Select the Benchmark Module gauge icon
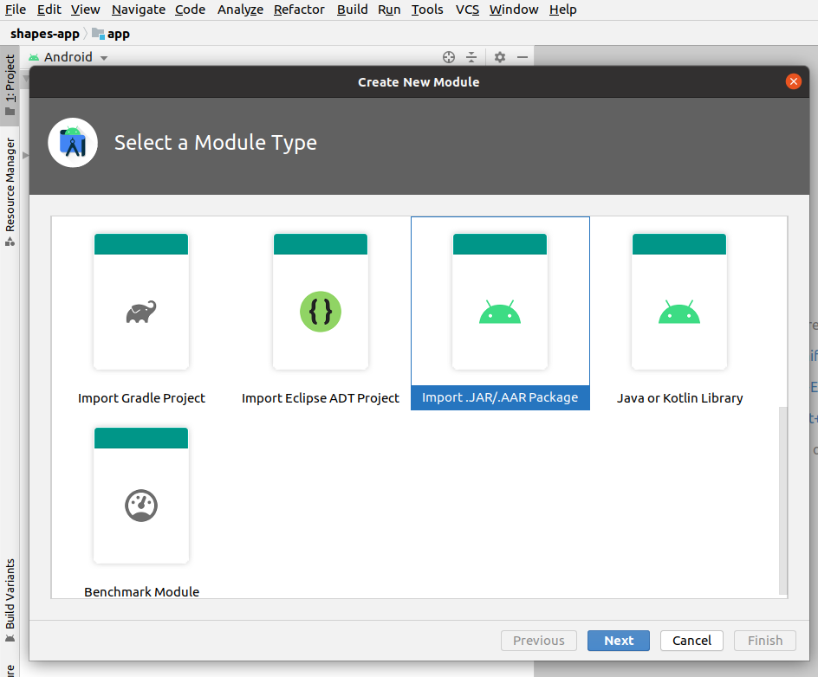818x677 pixels. pos(140,505)
